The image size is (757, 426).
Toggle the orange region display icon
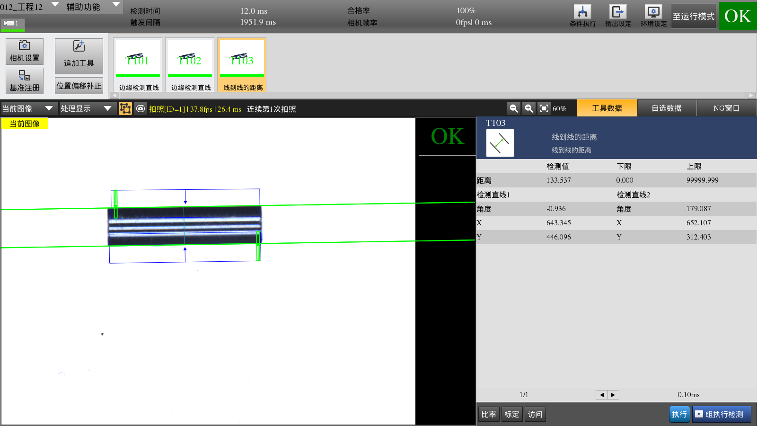(125, 108)
